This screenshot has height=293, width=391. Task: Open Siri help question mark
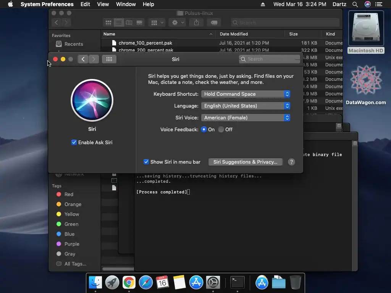291,162
